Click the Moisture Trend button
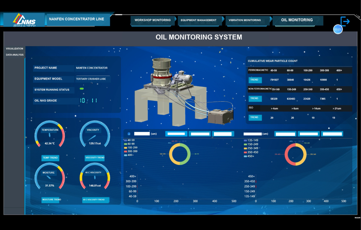The width and height of the screenshot is (361, 230). click(51, 200)
